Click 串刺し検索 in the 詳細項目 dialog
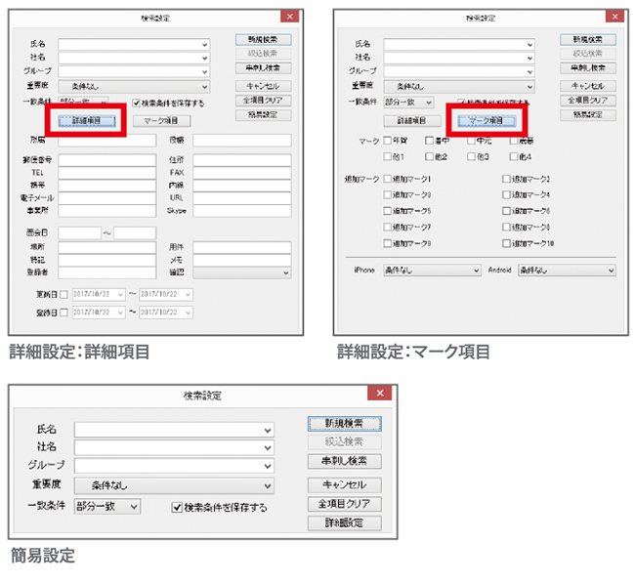This screenshot has height=584, width=635. (x=263, y=68)
